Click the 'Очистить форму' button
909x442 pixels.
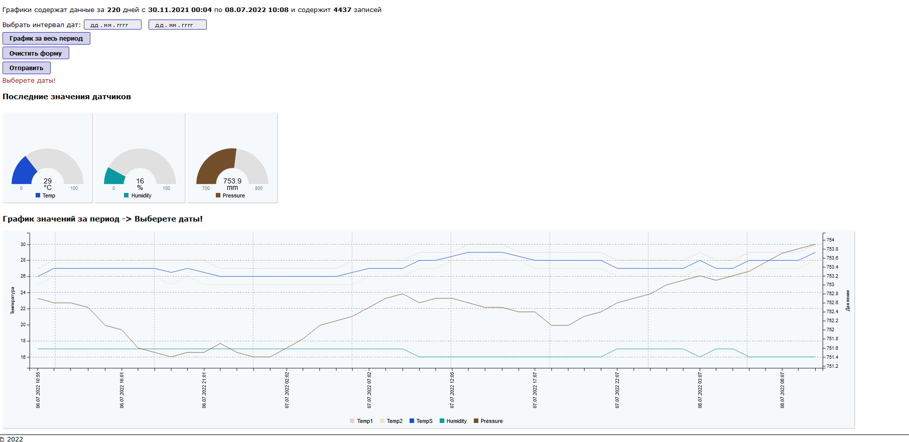36,53
